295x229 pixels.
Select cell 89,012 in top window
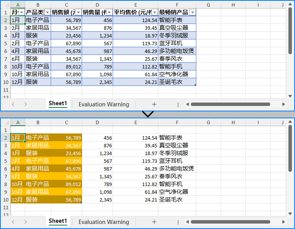pyautogui.click(x=67, y=67)
